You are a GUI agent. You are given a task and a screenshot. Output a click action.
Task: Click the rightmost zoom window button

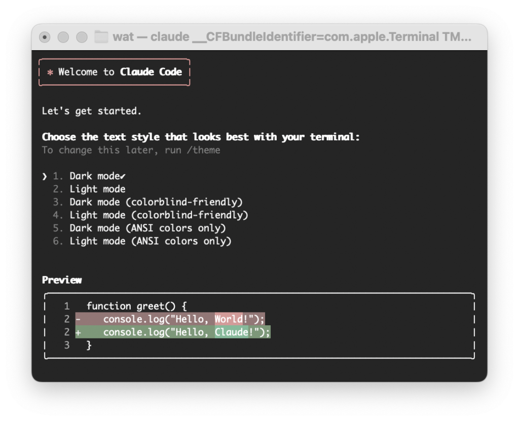tap(82, 37)
